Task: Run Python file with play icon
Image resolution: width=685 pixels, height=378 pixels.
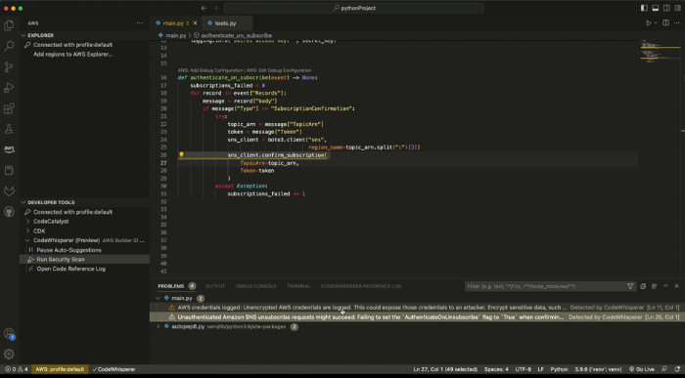Action: 648,23
